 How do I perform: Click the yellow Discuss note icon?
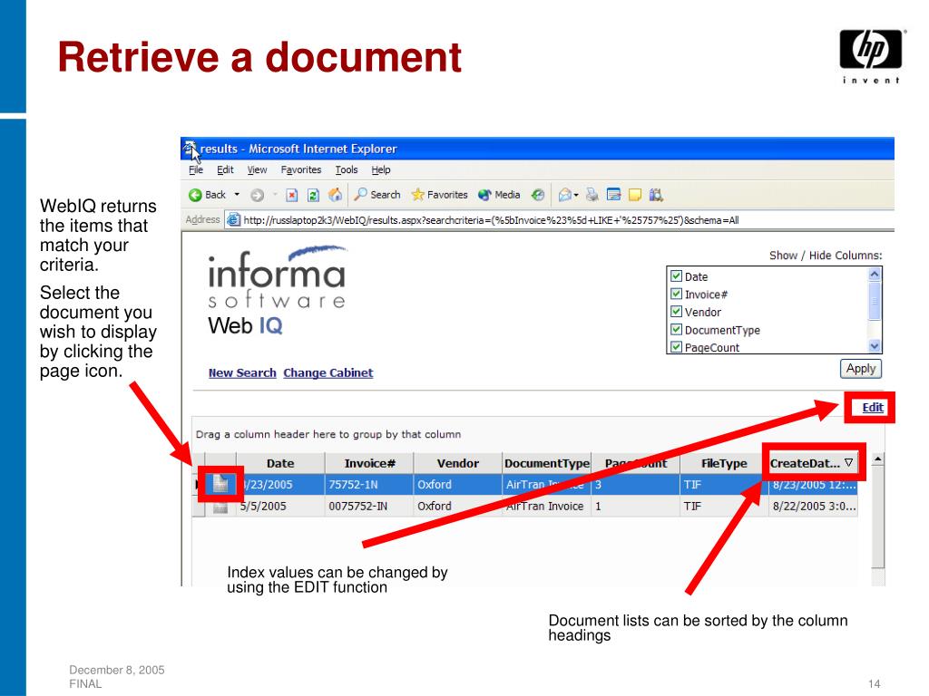coord(634,194)
